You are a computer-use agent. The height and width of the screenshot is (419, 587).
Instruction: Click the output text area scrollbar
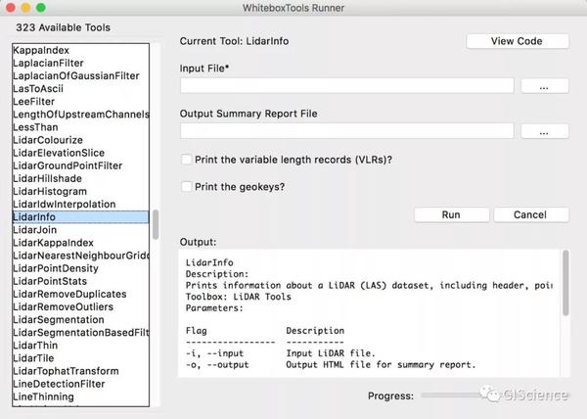[x=565, y=284]
